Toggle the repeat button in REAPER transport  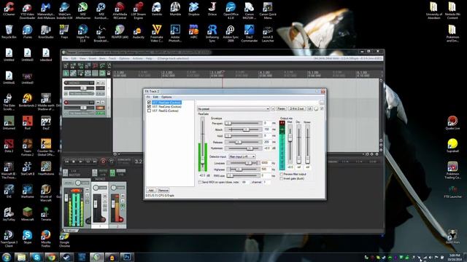pyautogui.click(x=111, y=162)
